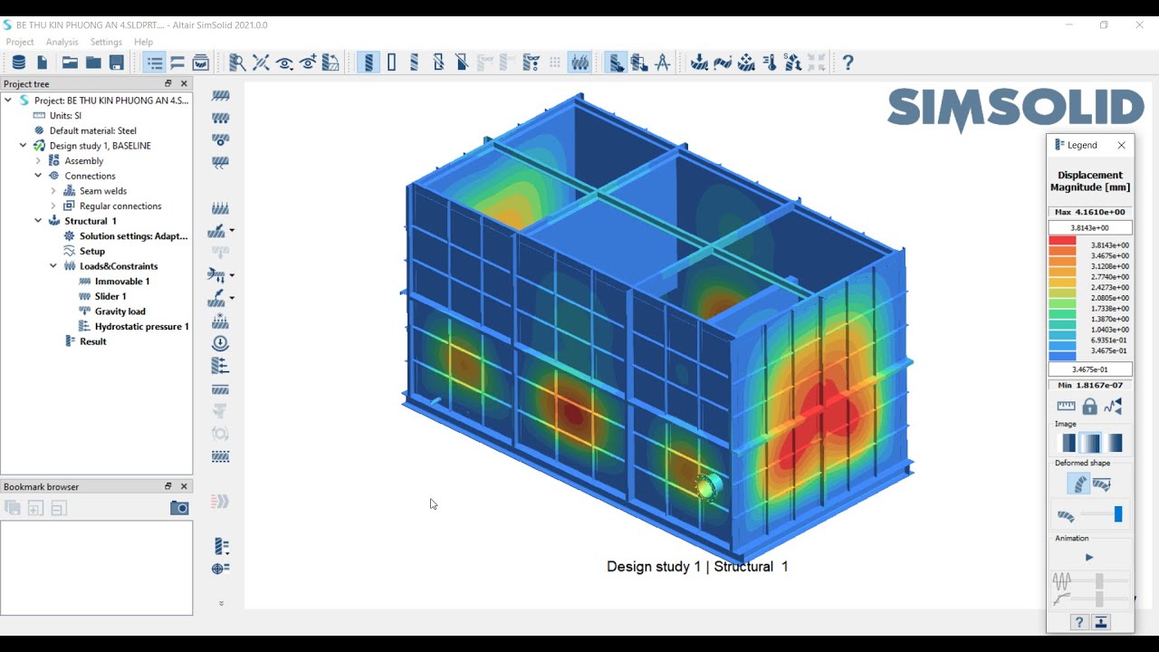Click the compass measure tool icon
This screenshot has width=1159, height=652.
pos(663,62)
